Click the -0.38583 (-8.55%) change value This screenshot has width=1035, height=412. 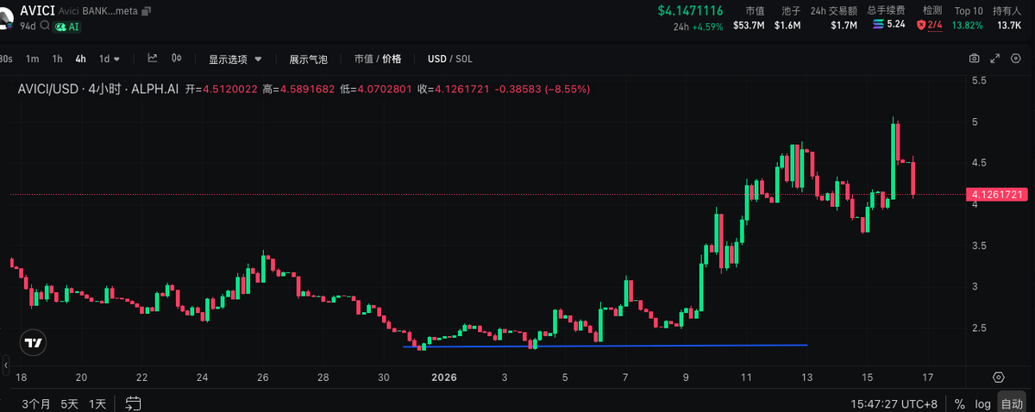[x=542, y=89]
